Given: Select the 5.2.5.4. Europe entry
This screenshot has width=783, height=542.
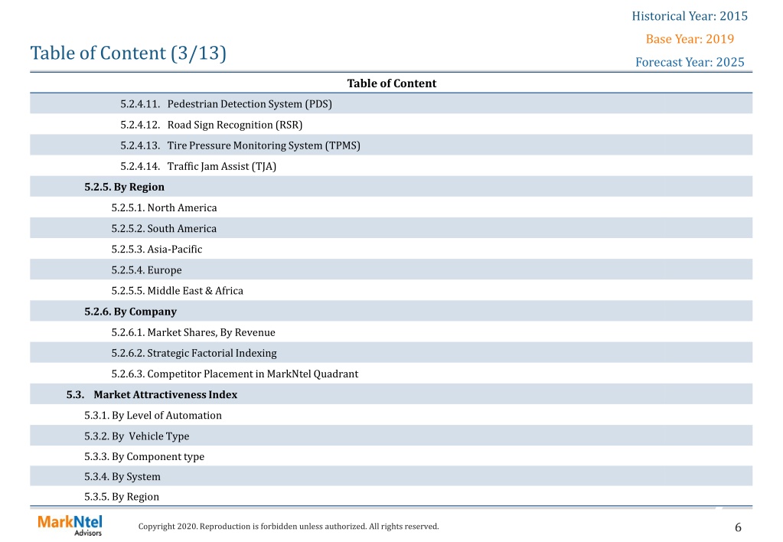Looking at the screenshot, I should tap(146, 270).
